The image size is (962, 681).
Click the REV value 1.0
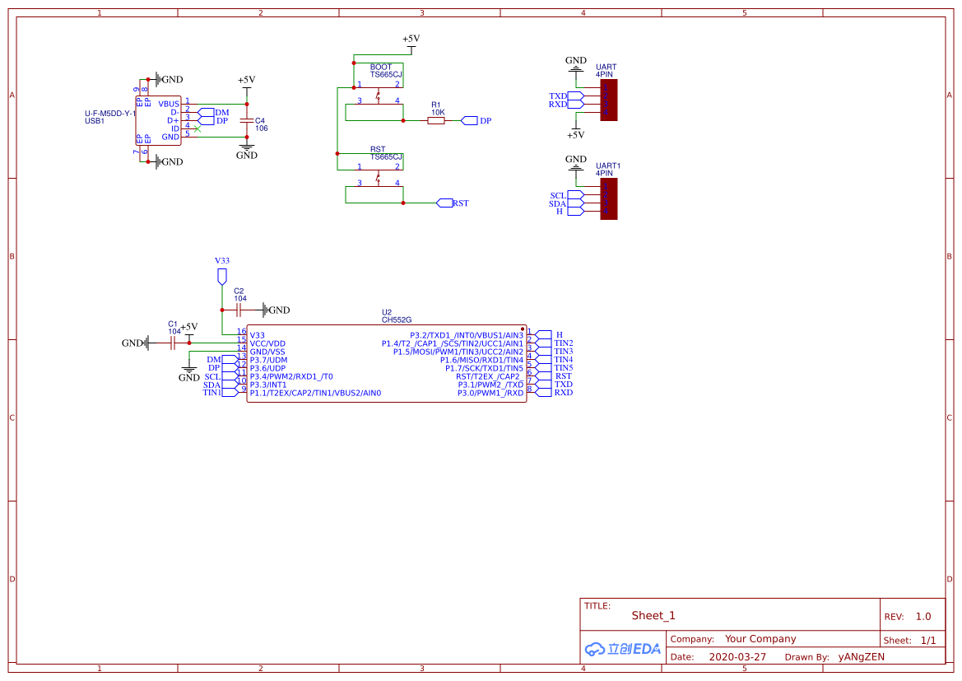[923, 617]
